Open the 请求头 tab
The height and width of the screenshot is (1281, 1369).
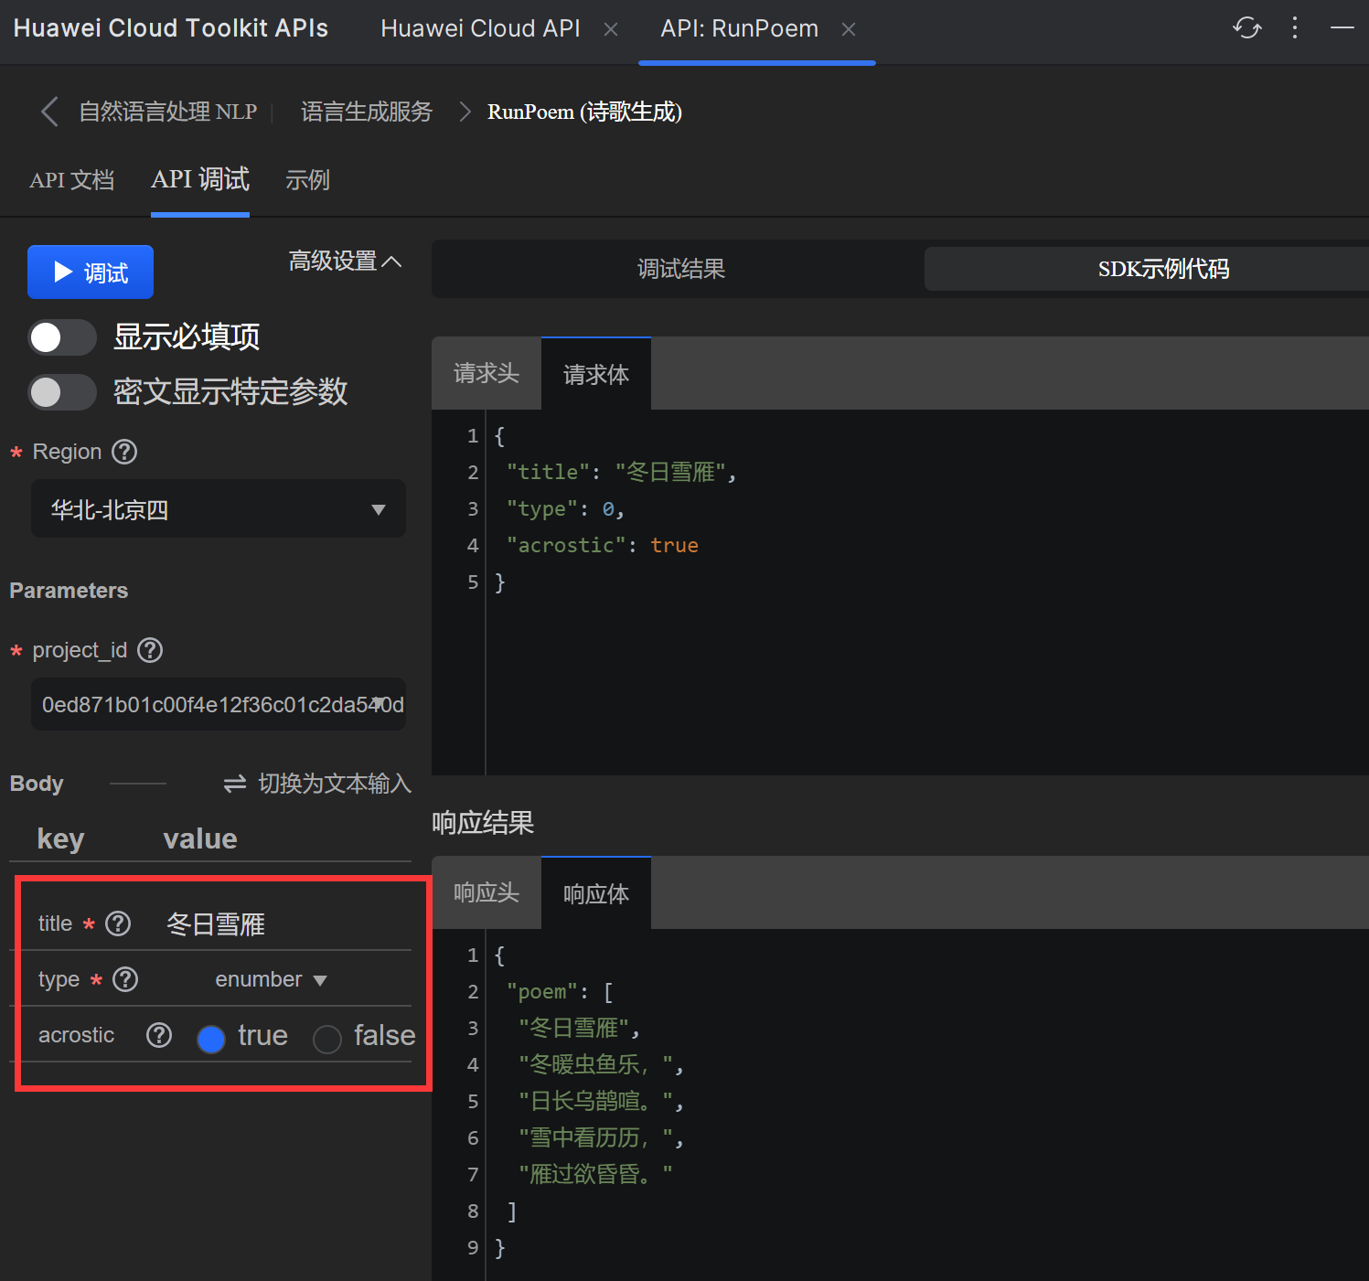coord(487,373)
